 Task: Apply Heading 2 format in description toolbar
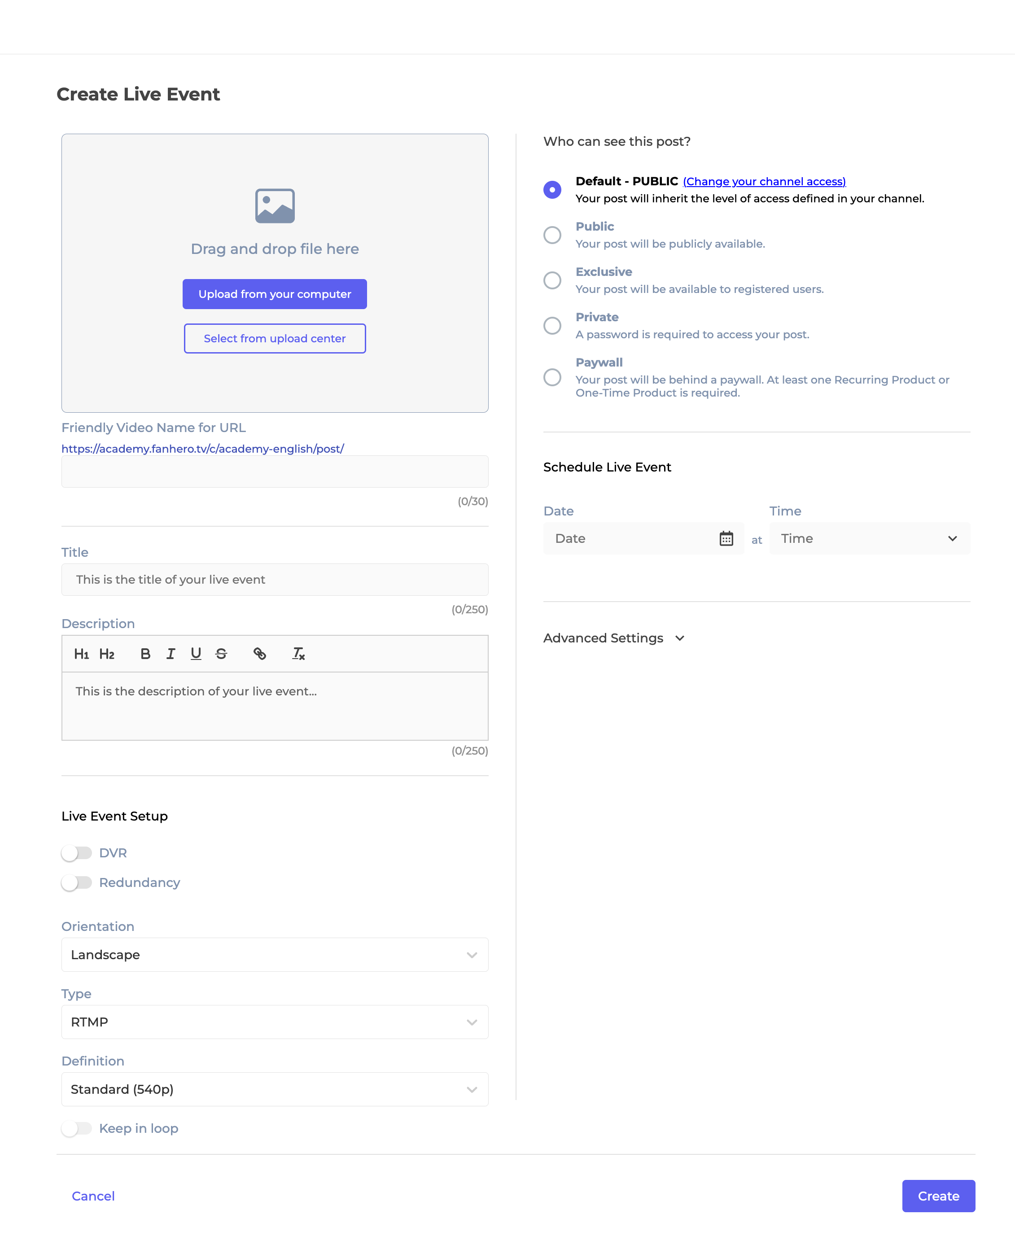click(x=107, y=654)
